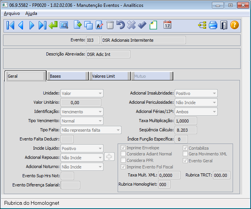Click the printer icon
Viewport: 251px width, 209px height.
point(213,26)
